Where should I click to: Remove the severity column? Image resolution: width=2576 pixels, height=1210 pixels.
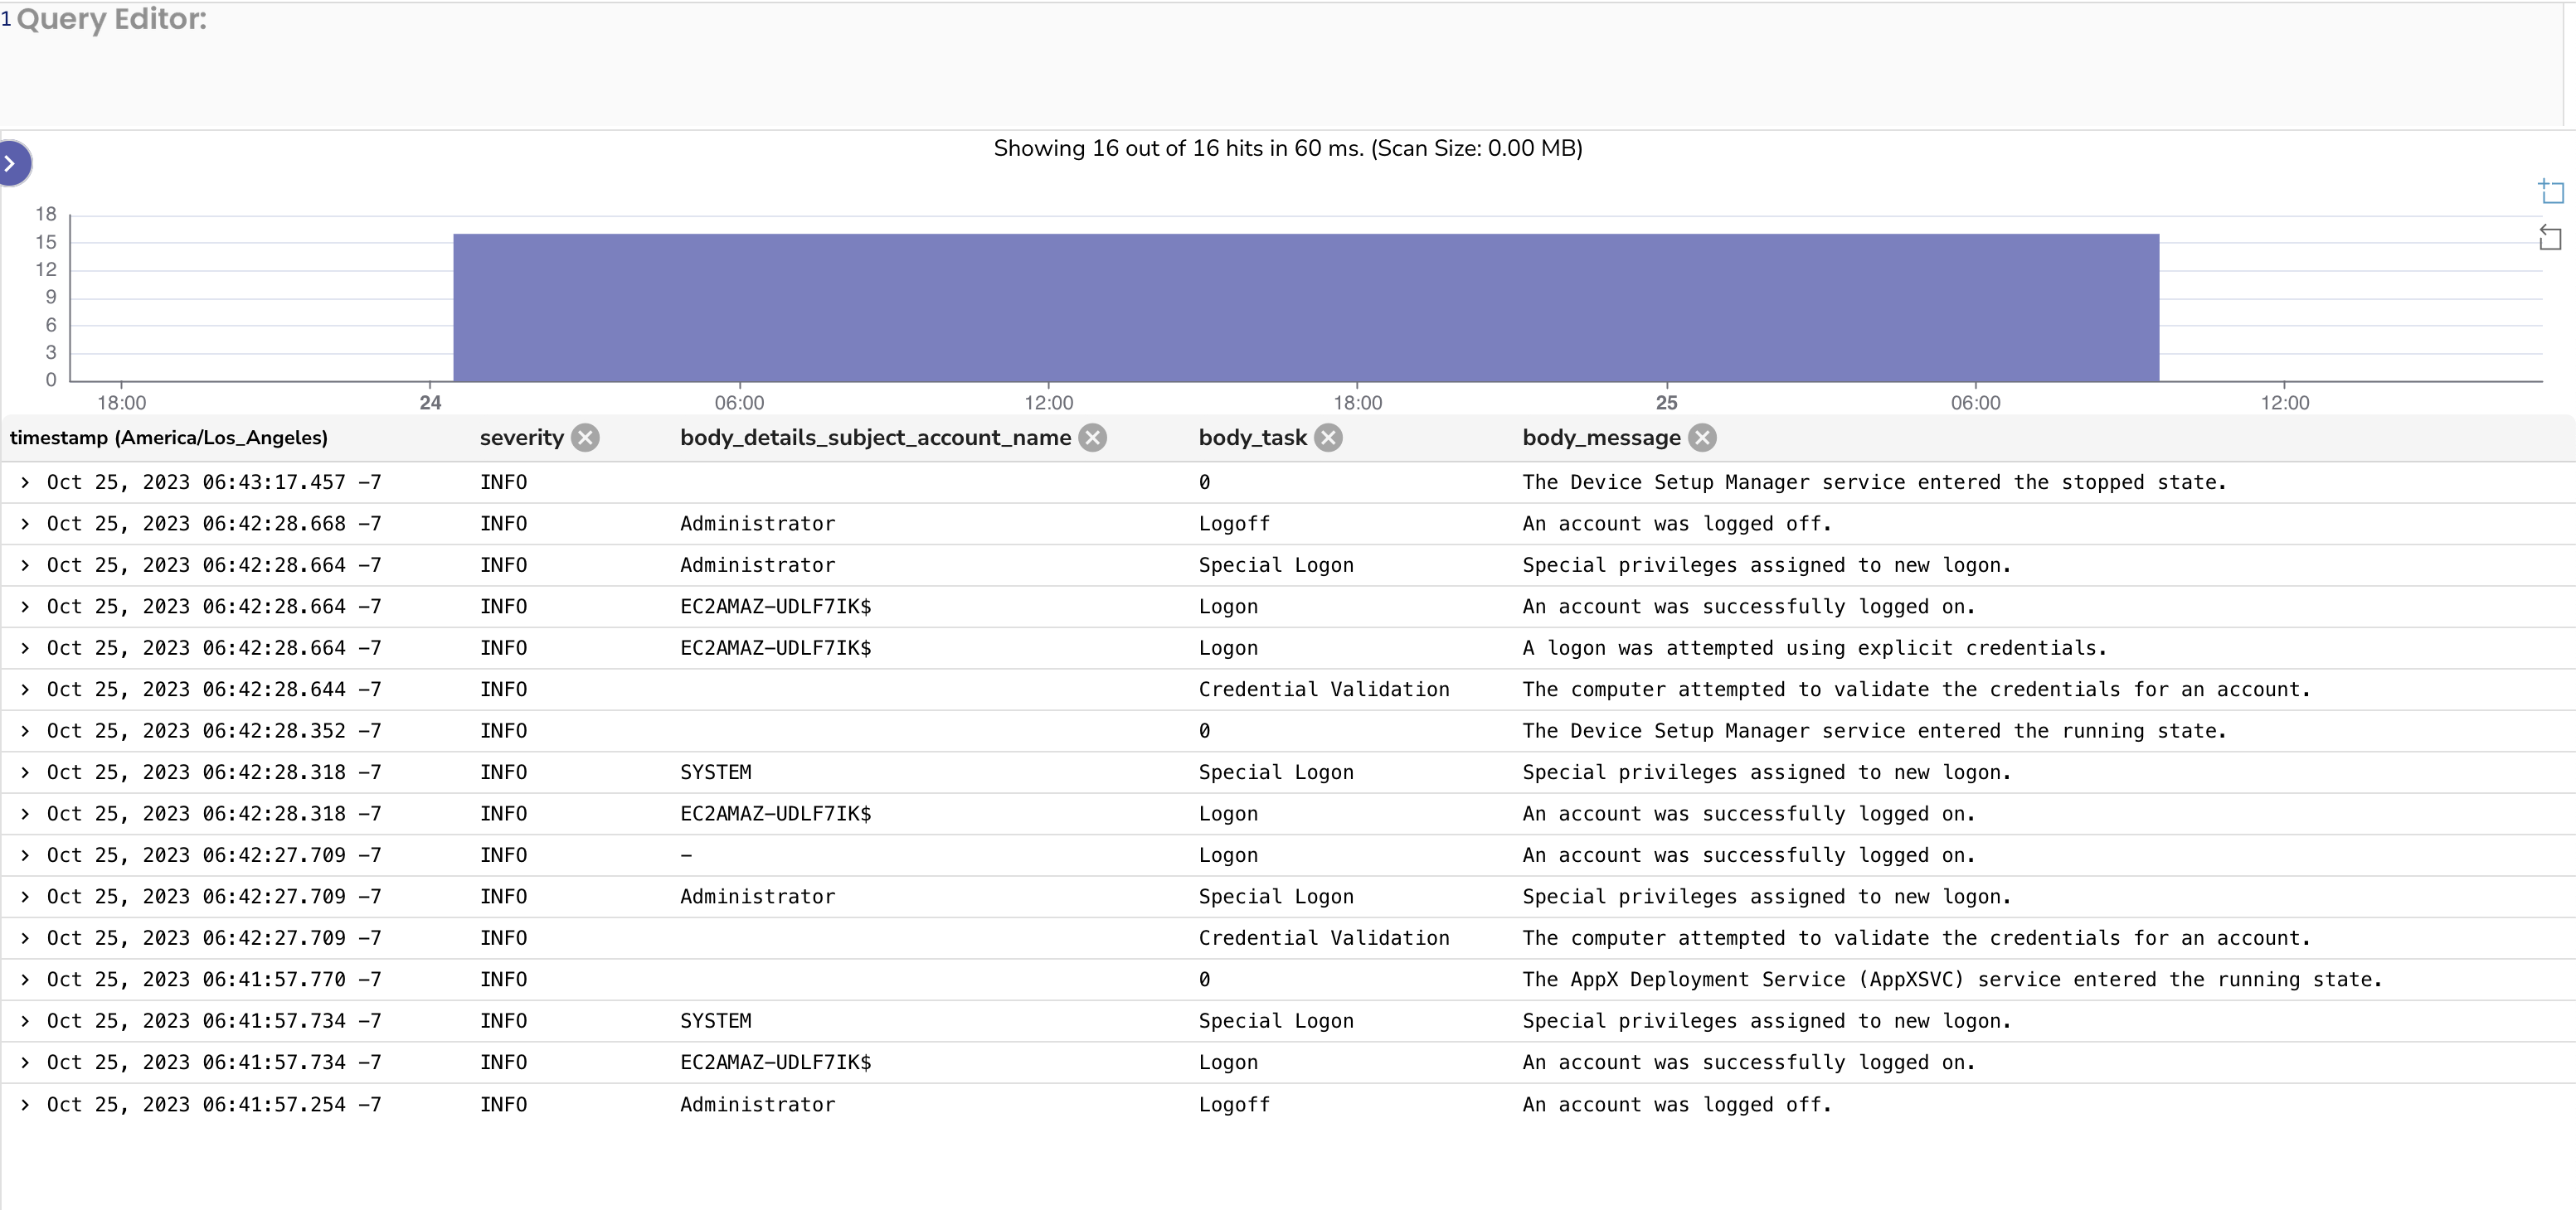585,438
